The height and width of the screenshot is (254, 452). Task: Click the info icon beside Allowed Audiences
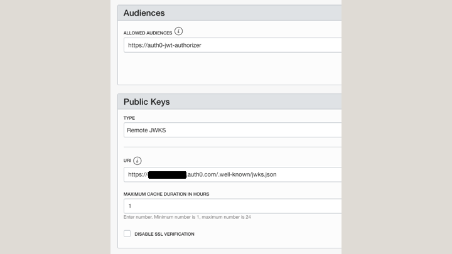(x=178, y=31)
